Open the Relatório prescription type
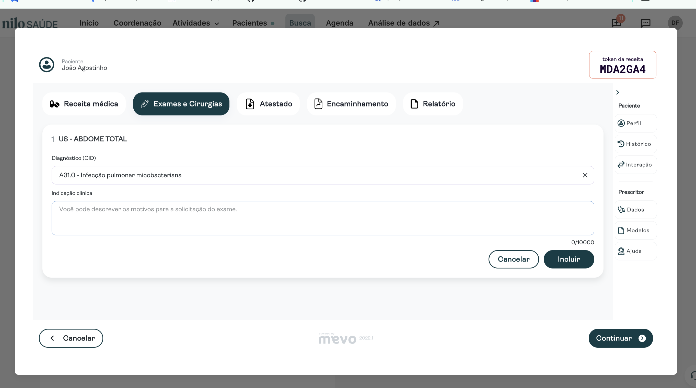The width and height of the screenshot is (696, 388). click(433, 104)
